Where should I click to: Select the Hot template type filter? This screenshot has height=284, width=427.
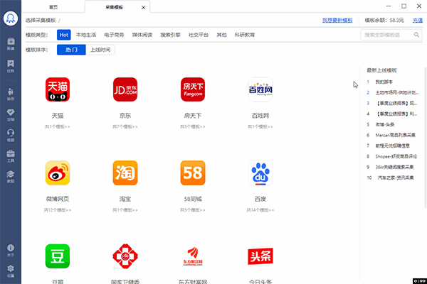(63, 34)
